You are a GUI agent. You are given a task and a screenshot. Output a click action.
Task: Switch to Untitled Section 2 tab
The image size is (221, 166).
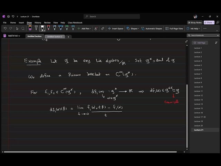click(55, 37)
